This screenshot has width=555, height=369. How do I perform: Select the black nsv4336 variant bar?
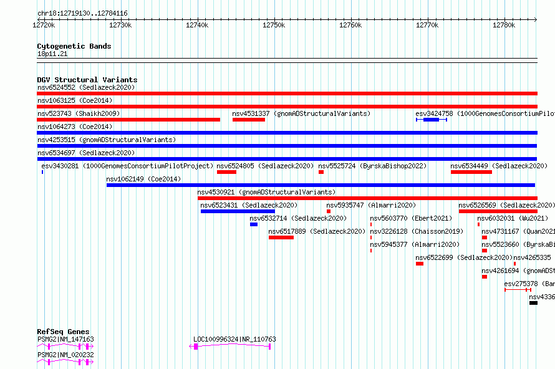533,303
